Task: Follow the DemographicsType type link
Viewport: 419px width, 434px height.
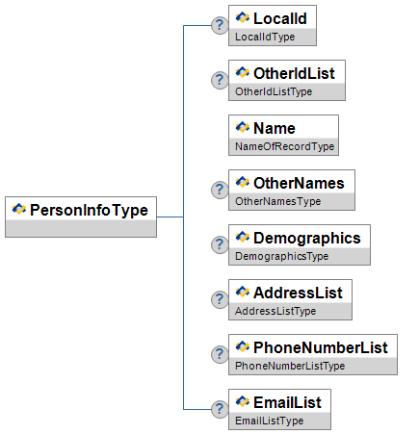Action: pos(282,256)
